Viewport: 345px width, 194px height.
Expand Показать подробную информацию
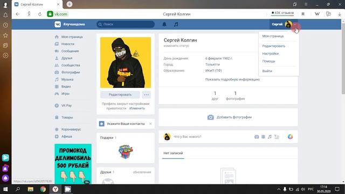pyautogui.click(x=232, y=79)
